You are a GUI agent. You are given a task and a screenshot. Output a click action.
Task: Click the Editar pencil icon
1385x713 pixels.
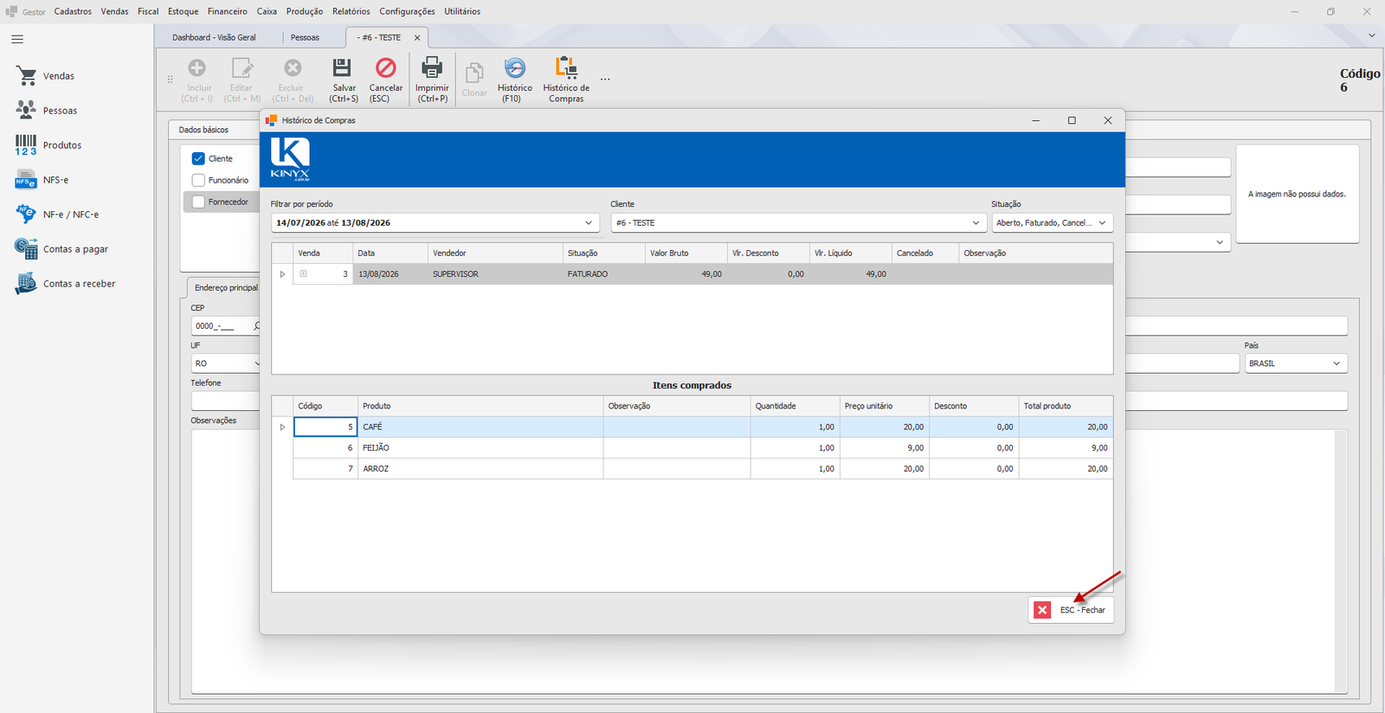click(x=242, y=68)
